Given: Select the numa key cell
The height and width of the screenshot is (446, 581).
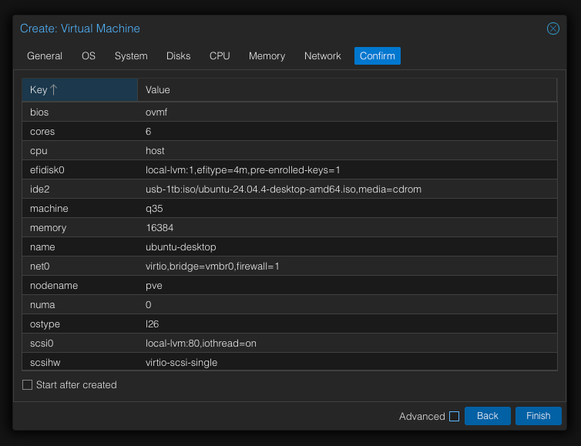Looking at the screenshot, I should 79,305.
